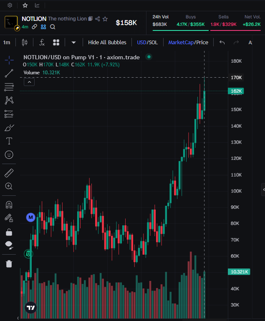Favorite NOTLION with the star beside its name
265x321 pixels.
click(x=105, y=19)
